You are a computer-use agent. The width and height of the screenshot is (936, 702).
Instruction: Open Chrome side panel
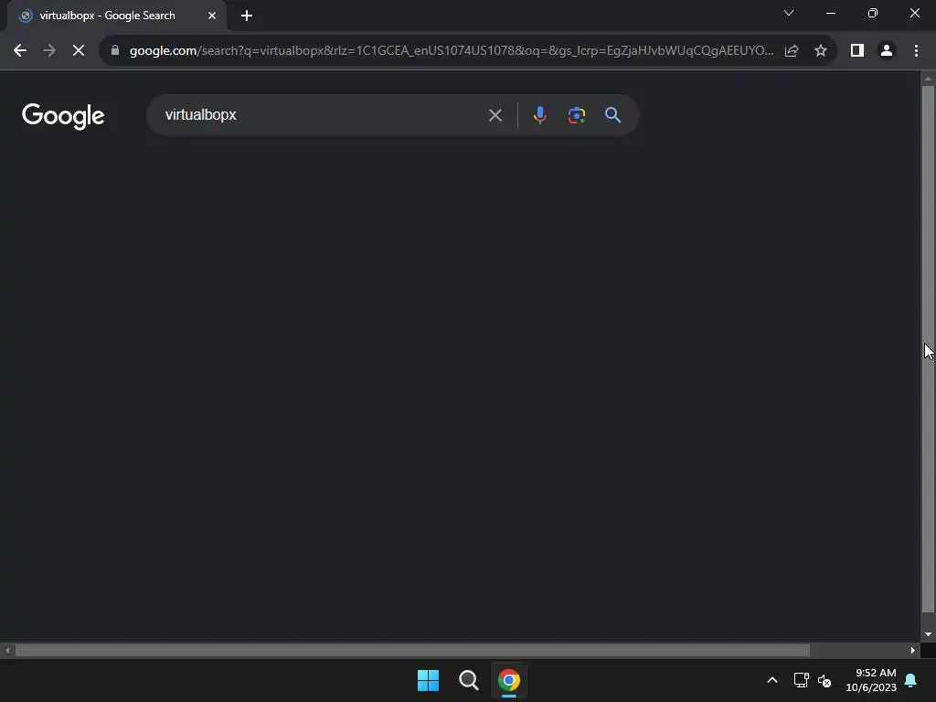click(857, 51)
